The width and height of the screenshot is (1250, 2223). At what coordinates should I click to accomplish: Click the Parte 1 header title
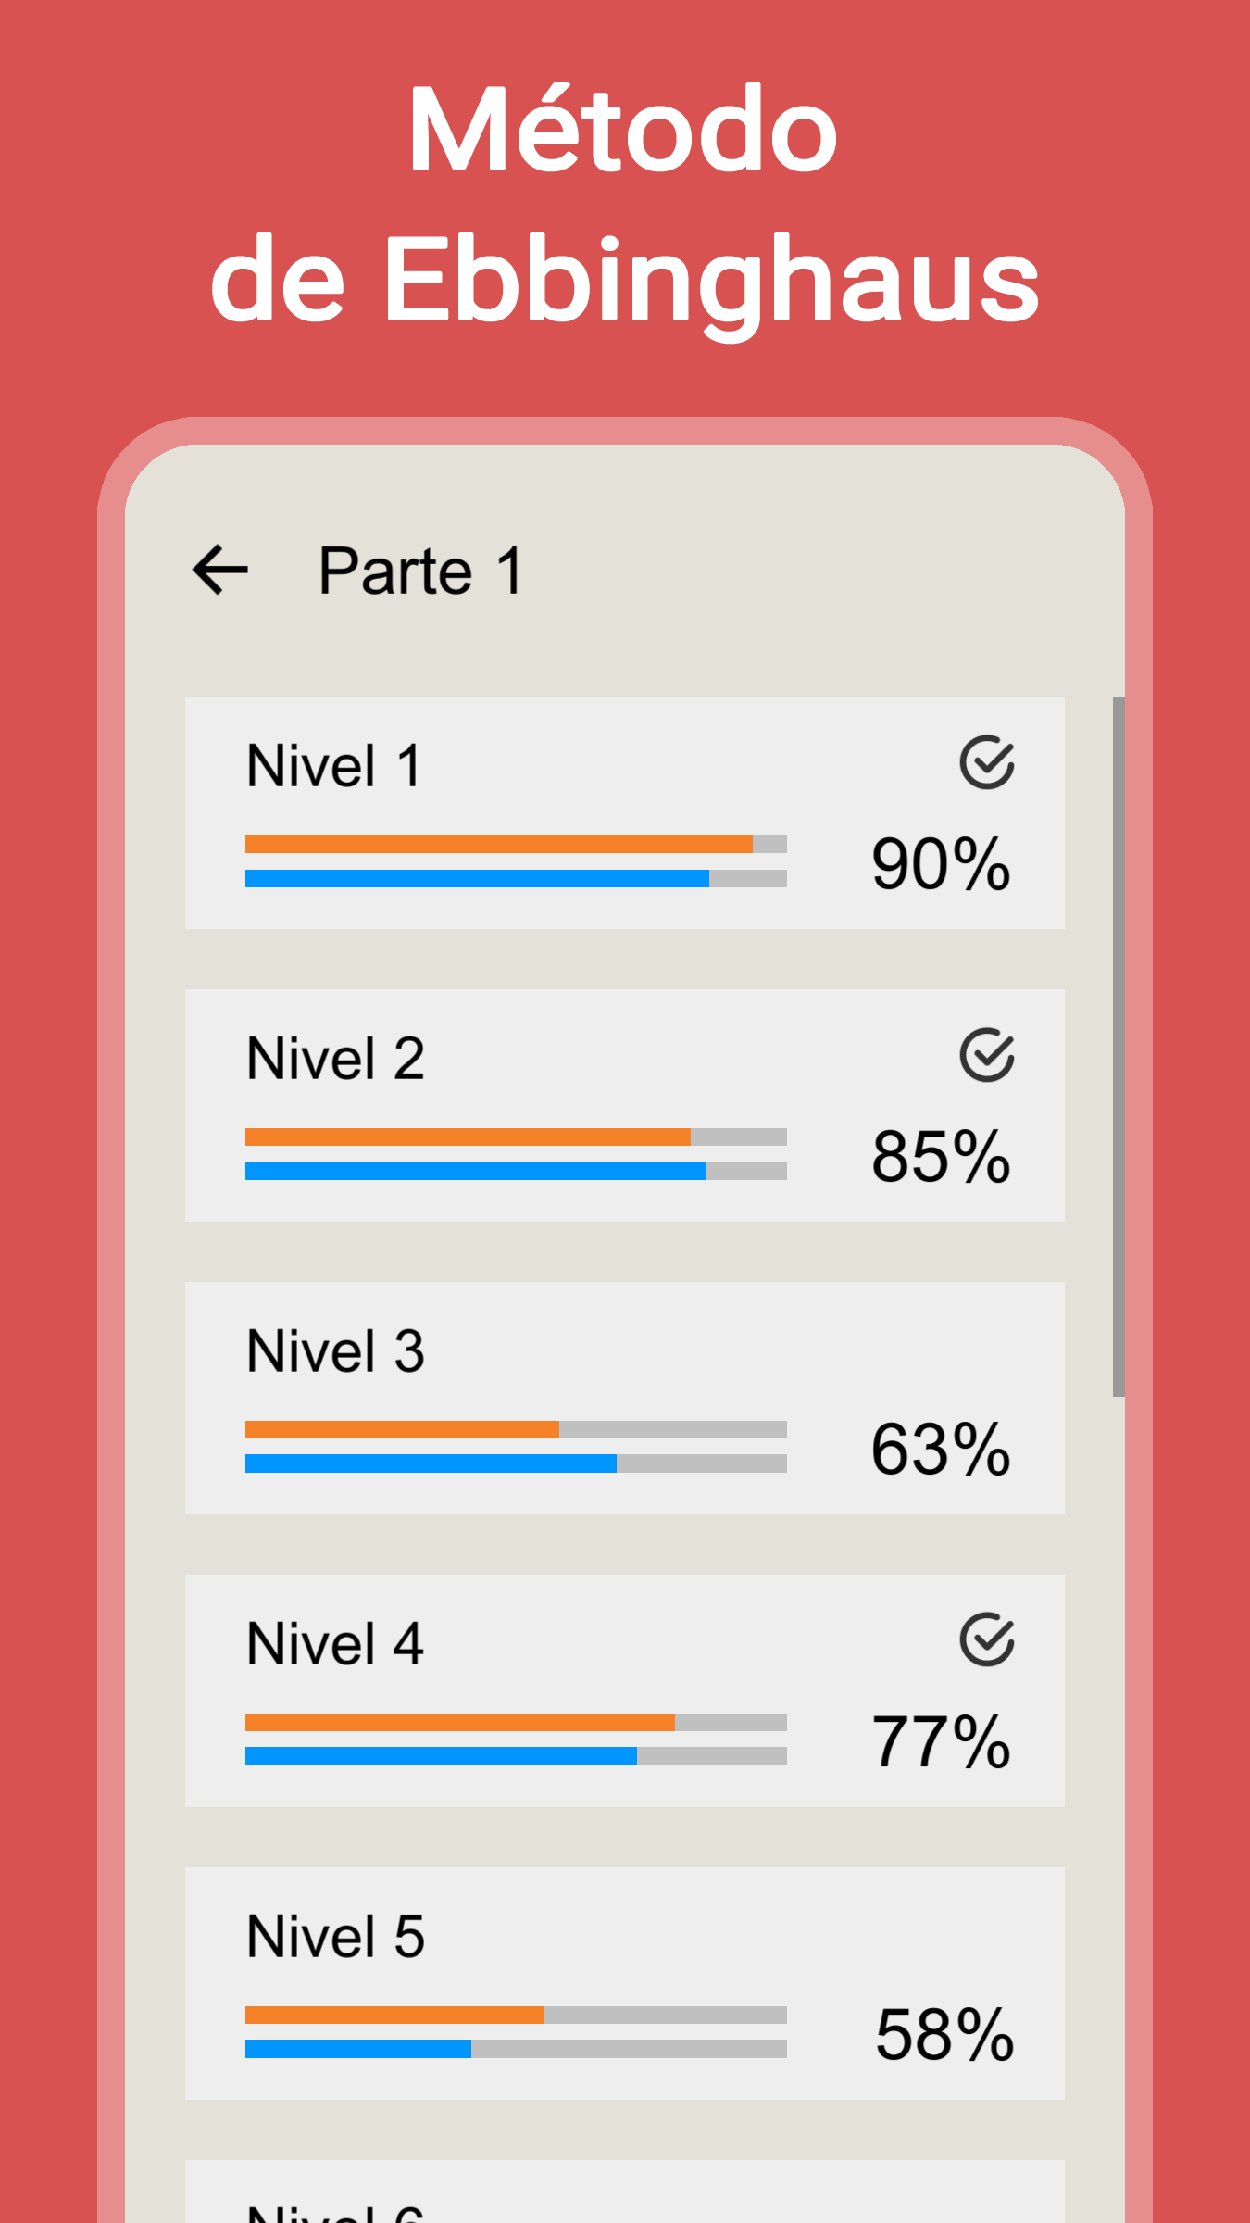tap(421, 571)
